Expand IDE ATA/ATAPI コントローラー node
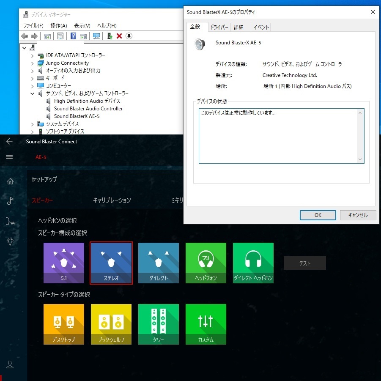The height and width of the screenshot is (381, 381). coord(32,56)
